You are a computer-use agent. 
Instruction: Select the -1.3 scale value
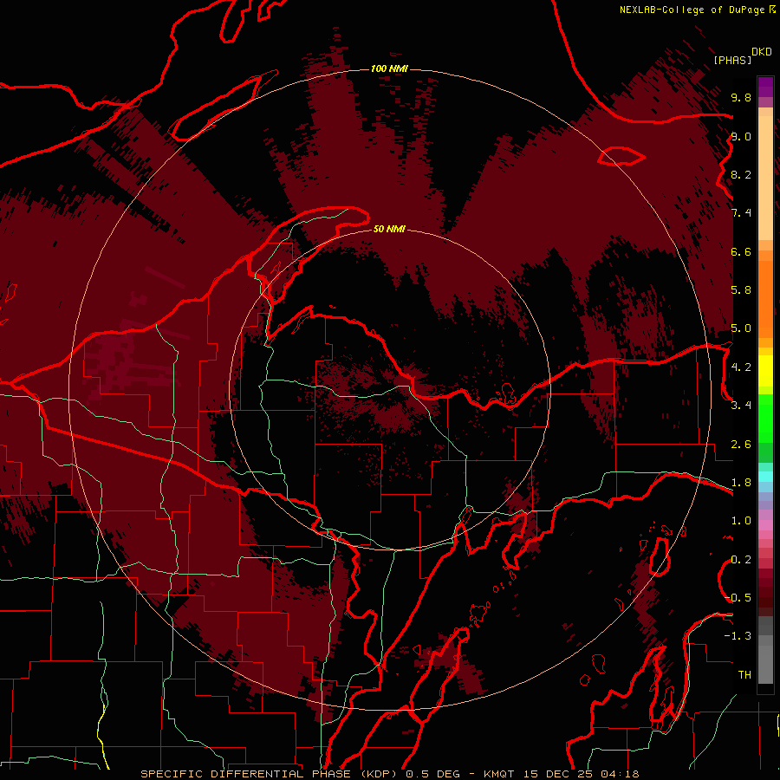pyautogui.click(x=738, y=636)
